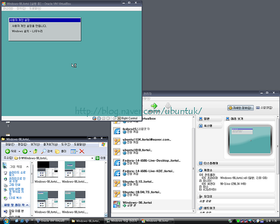Image resolution: width=280 pixels, height=224 pixels.
Task: Select the Ubuntu-9.10_fortoi_ virtual machine
Action: 152,183
